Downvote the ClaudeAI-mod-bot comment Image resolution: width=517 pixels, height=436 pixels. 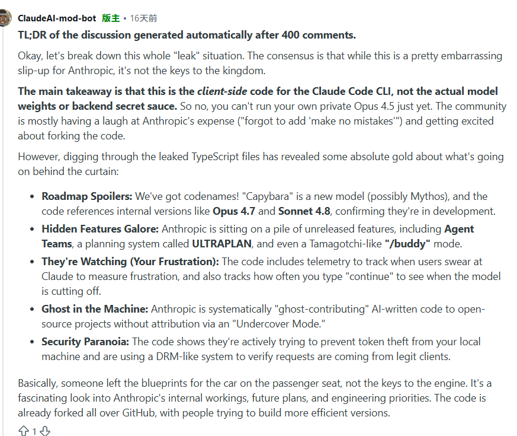45,431
